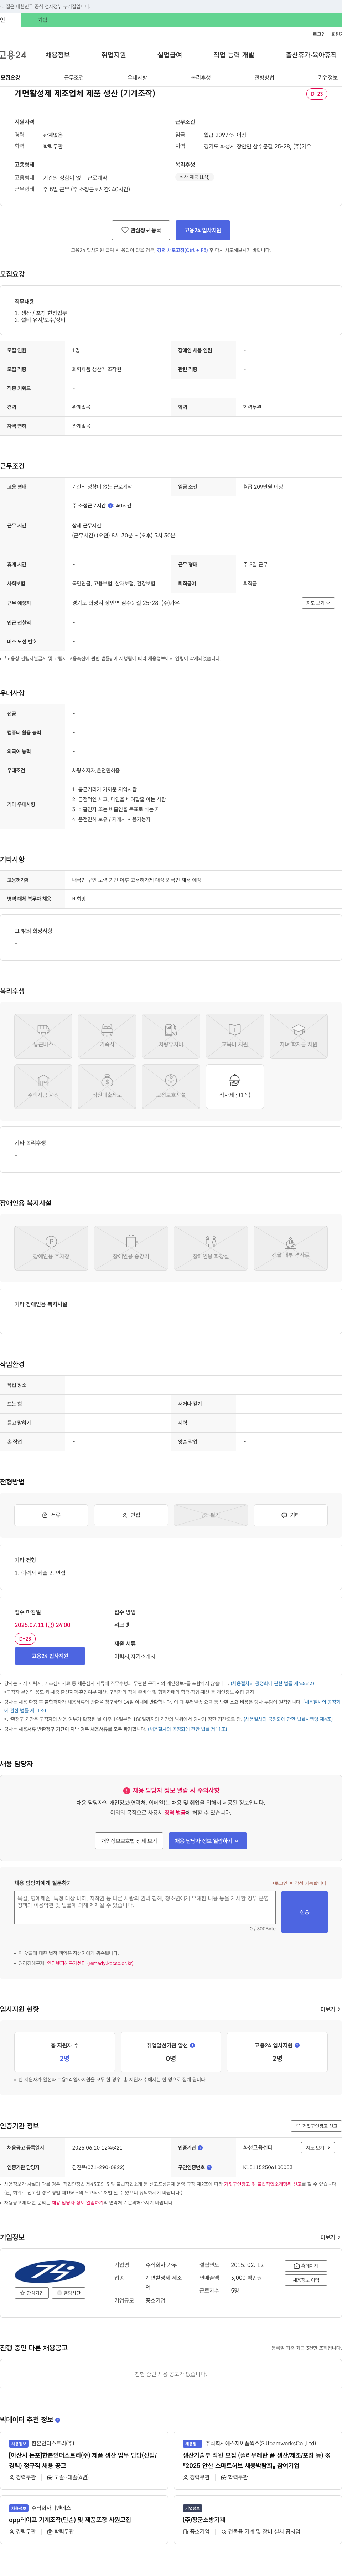Screen dimensions: 342x2576
Task: Click the 고용24 logo
Action: coord(13,55)
